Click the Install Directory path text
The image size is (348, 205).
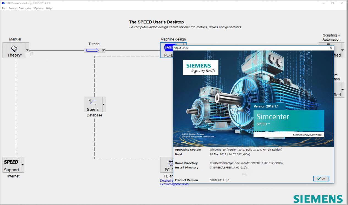[x=229, y=167]
